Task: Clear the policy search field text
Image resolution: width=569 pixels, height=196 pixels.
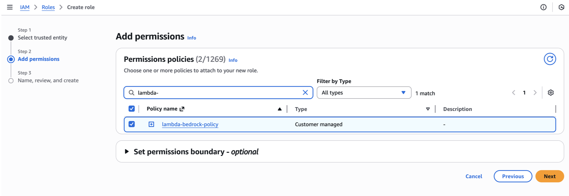Action: point(305,92)
